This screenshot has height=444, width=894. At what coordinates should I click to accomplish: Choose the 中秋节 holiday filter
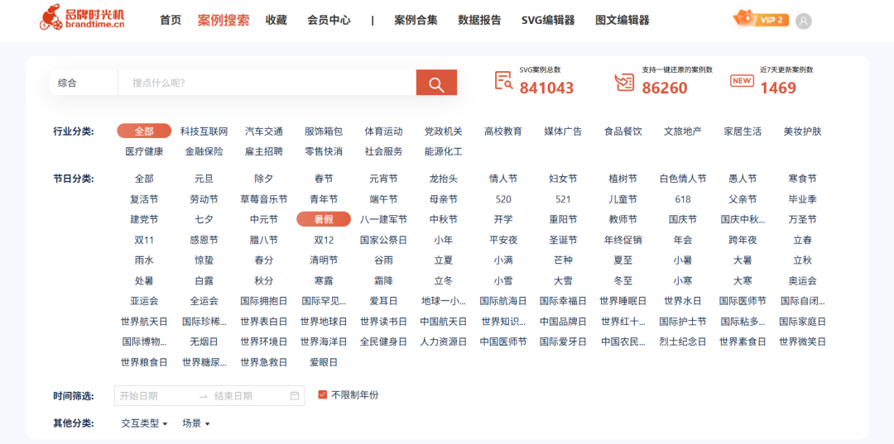(444, 219)
